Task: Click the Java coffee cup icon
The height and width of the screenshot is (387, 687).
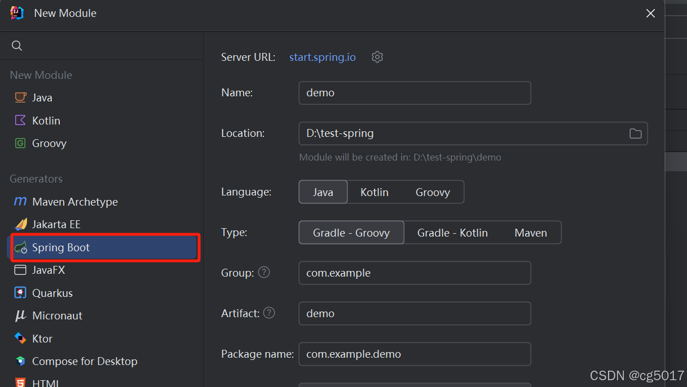Action: 20,97
